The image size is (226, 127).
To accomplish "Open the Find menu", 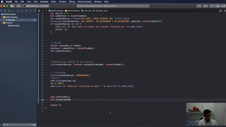I will pos(36,1).
